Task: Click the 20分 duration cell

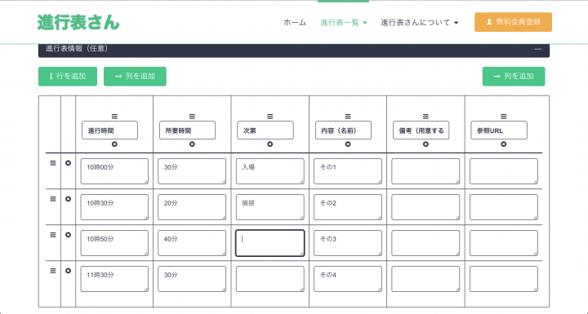Action: point(192,207)
